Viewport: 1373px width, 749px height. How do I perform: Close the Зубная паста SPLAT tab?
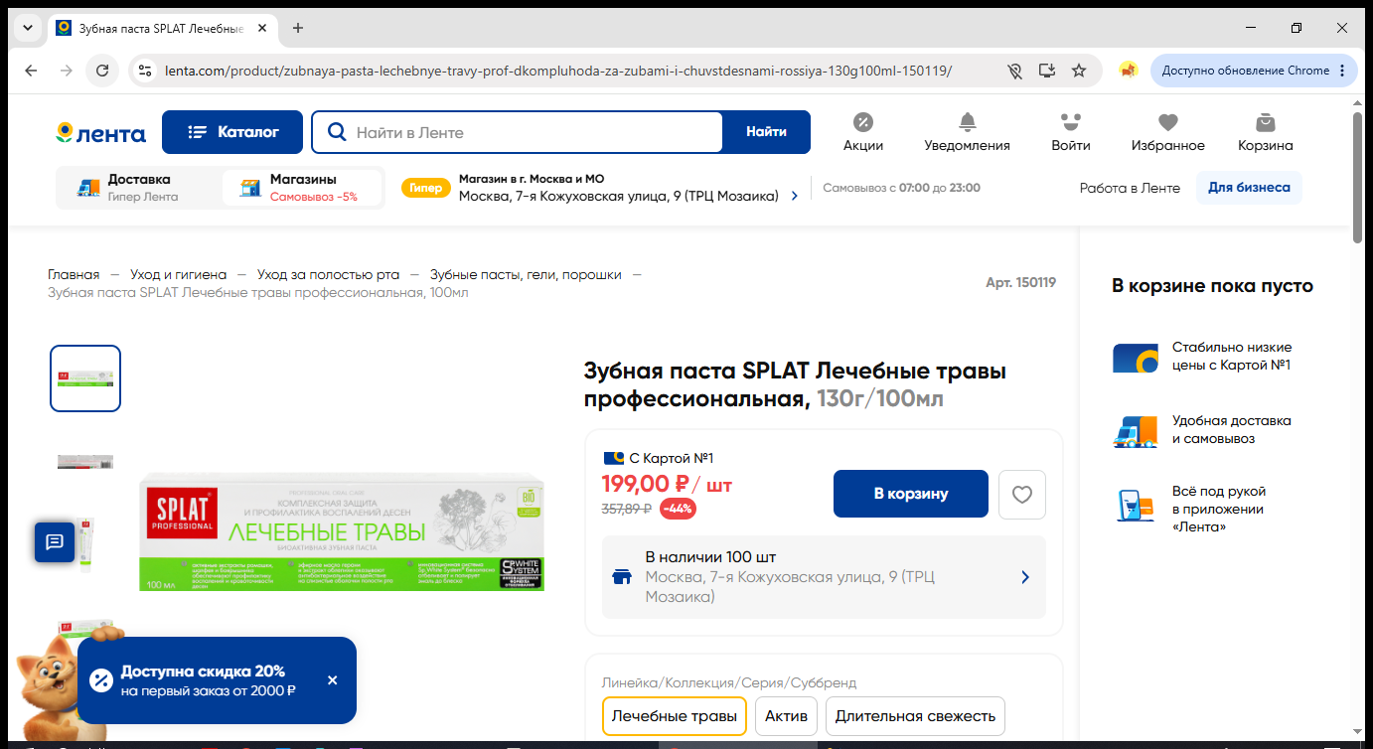pos(262,28)
